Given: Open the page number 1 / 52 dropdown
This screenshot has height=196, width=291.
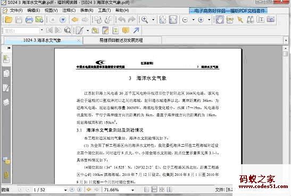Looking at the screenshot, I should coord(65,190).
